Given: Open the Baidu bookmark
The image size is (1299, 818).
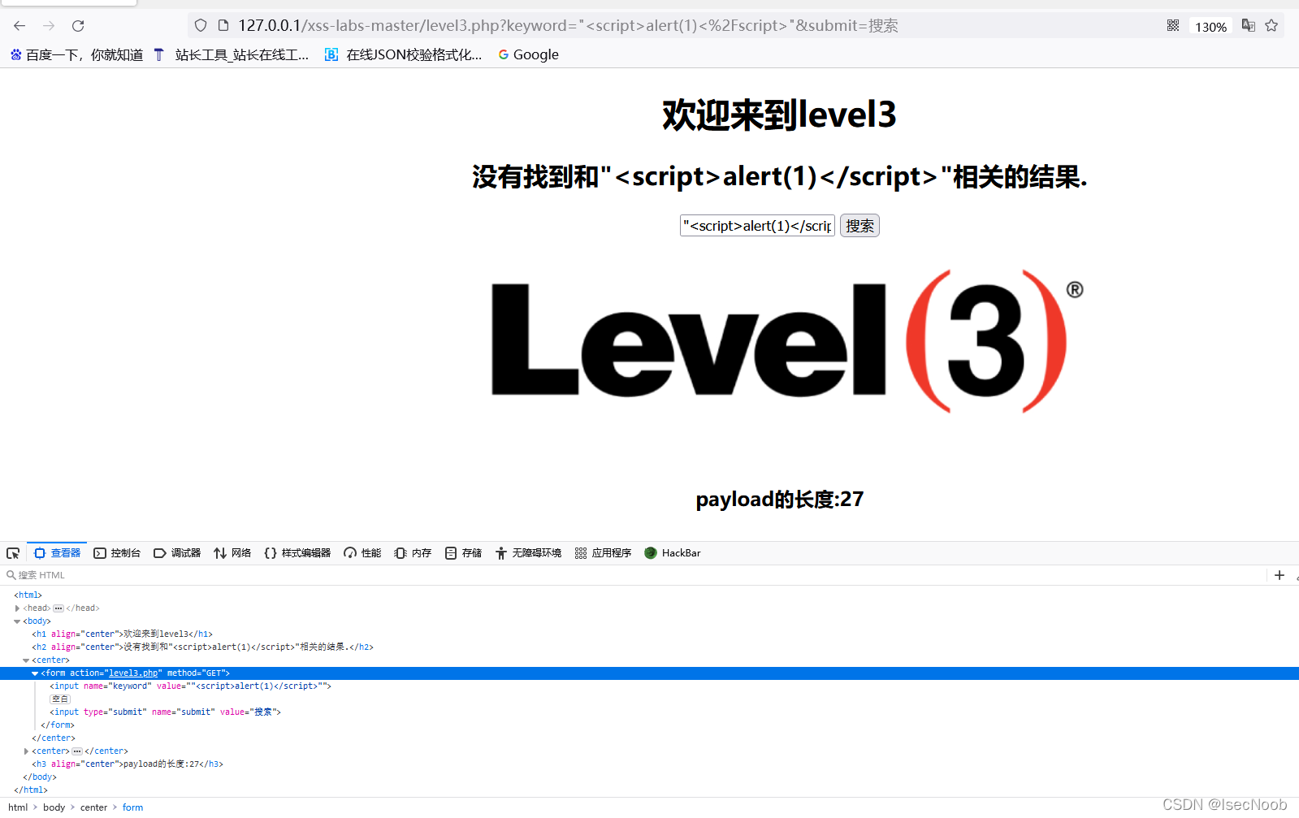Looking at the screenshot, I should (x=76, y=54).
